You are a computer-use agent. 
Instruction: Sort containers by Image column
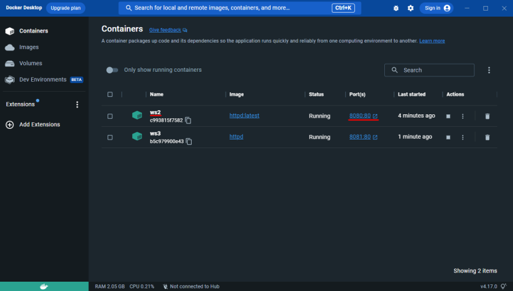(236, 94)
